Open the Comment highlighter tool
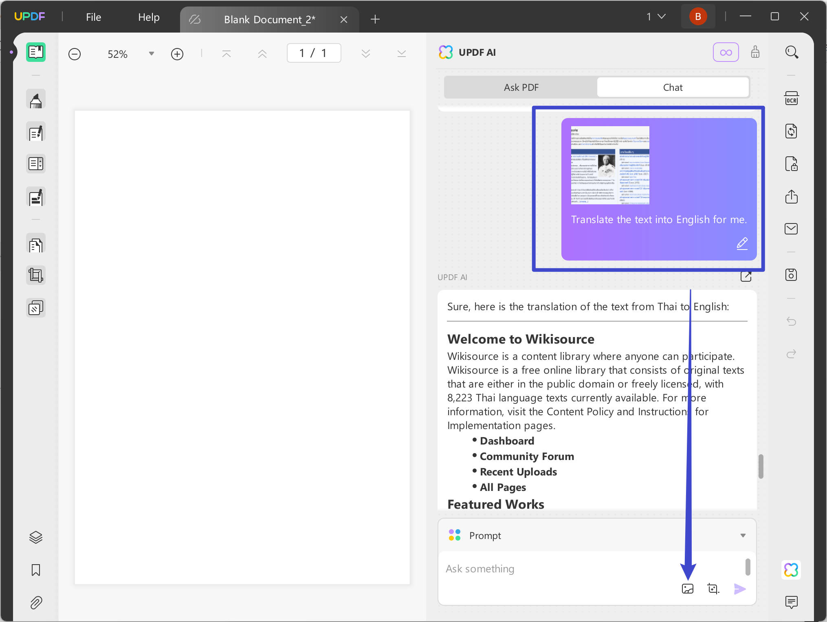This screenshot has height=622, width=827. (36, 99)
